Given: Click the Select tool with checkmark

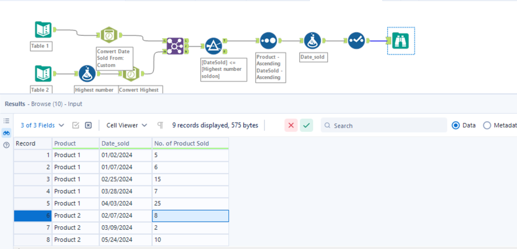Looking at the screenshot, I should (x=356, y=40).
